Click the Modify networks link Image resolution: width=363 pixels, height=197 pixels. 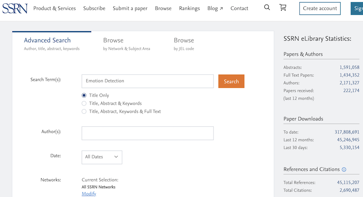tap(89, 194)
